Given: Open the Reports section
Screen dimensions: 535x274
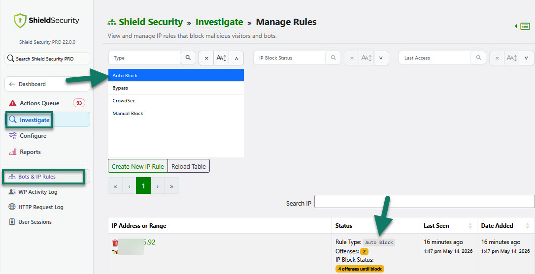Looking at the screenshot, I should [30, 152].
